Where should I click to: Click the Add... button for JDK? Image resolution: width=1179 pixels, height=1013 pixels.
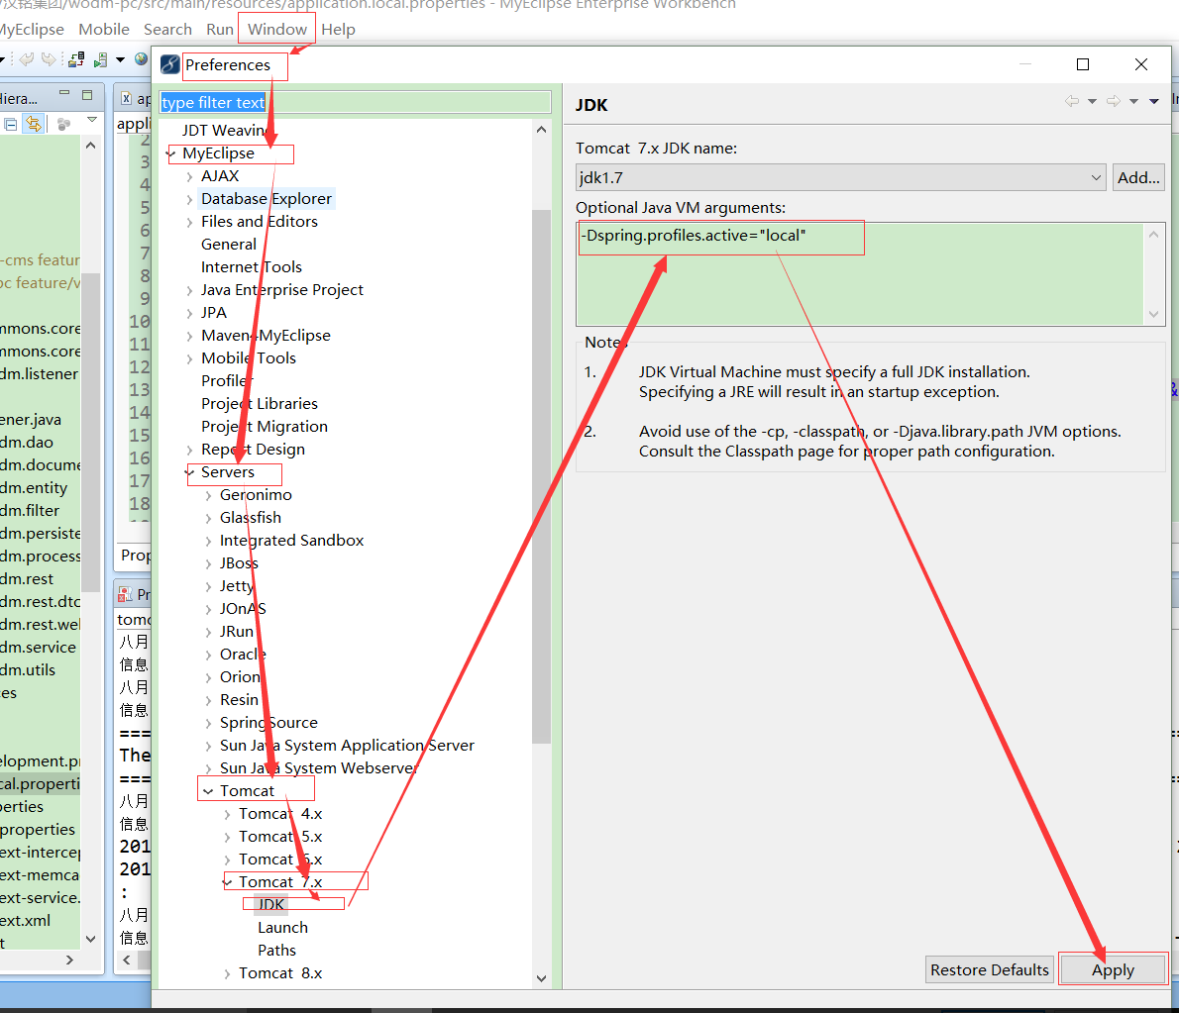(1138, 177)
